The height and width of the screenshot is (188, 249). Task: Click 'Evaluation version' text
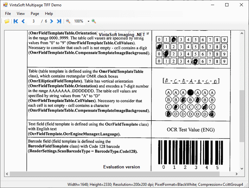coord(122,167)
